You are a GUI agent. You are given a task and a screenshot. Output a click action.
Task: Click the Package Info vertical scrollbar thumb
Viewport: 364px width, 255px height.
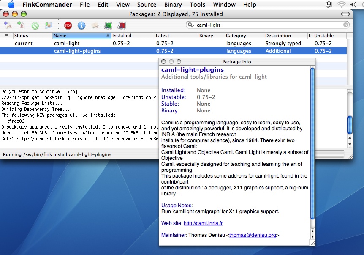coord(312,143)
